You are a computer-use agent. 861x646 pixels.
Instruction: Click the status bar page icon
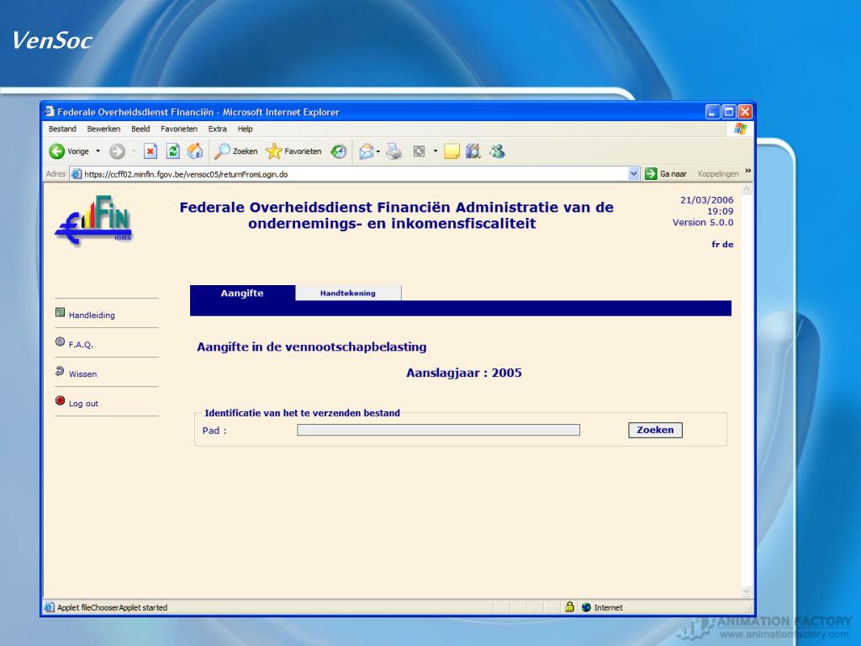50,607
